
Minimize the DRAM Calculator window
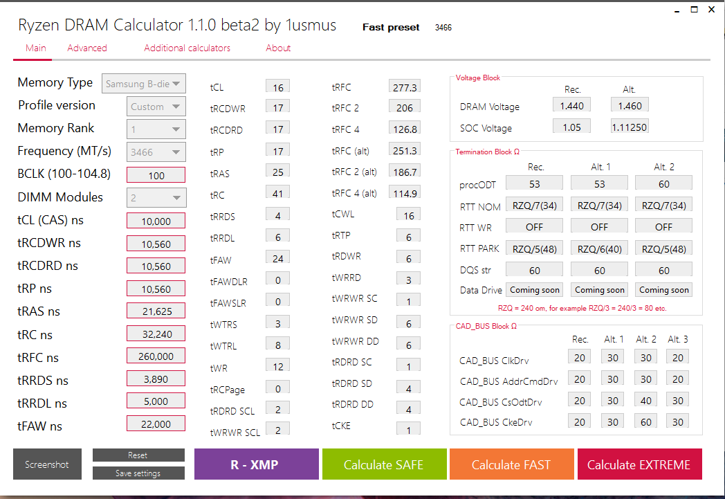(677, 10)
